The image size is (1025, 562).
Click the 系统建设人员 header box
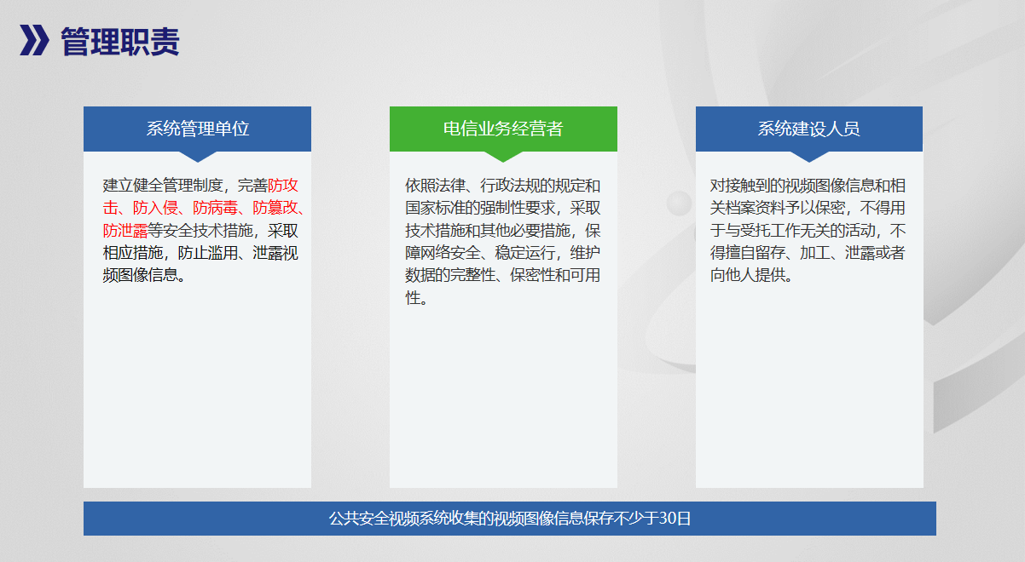(808, 129)
